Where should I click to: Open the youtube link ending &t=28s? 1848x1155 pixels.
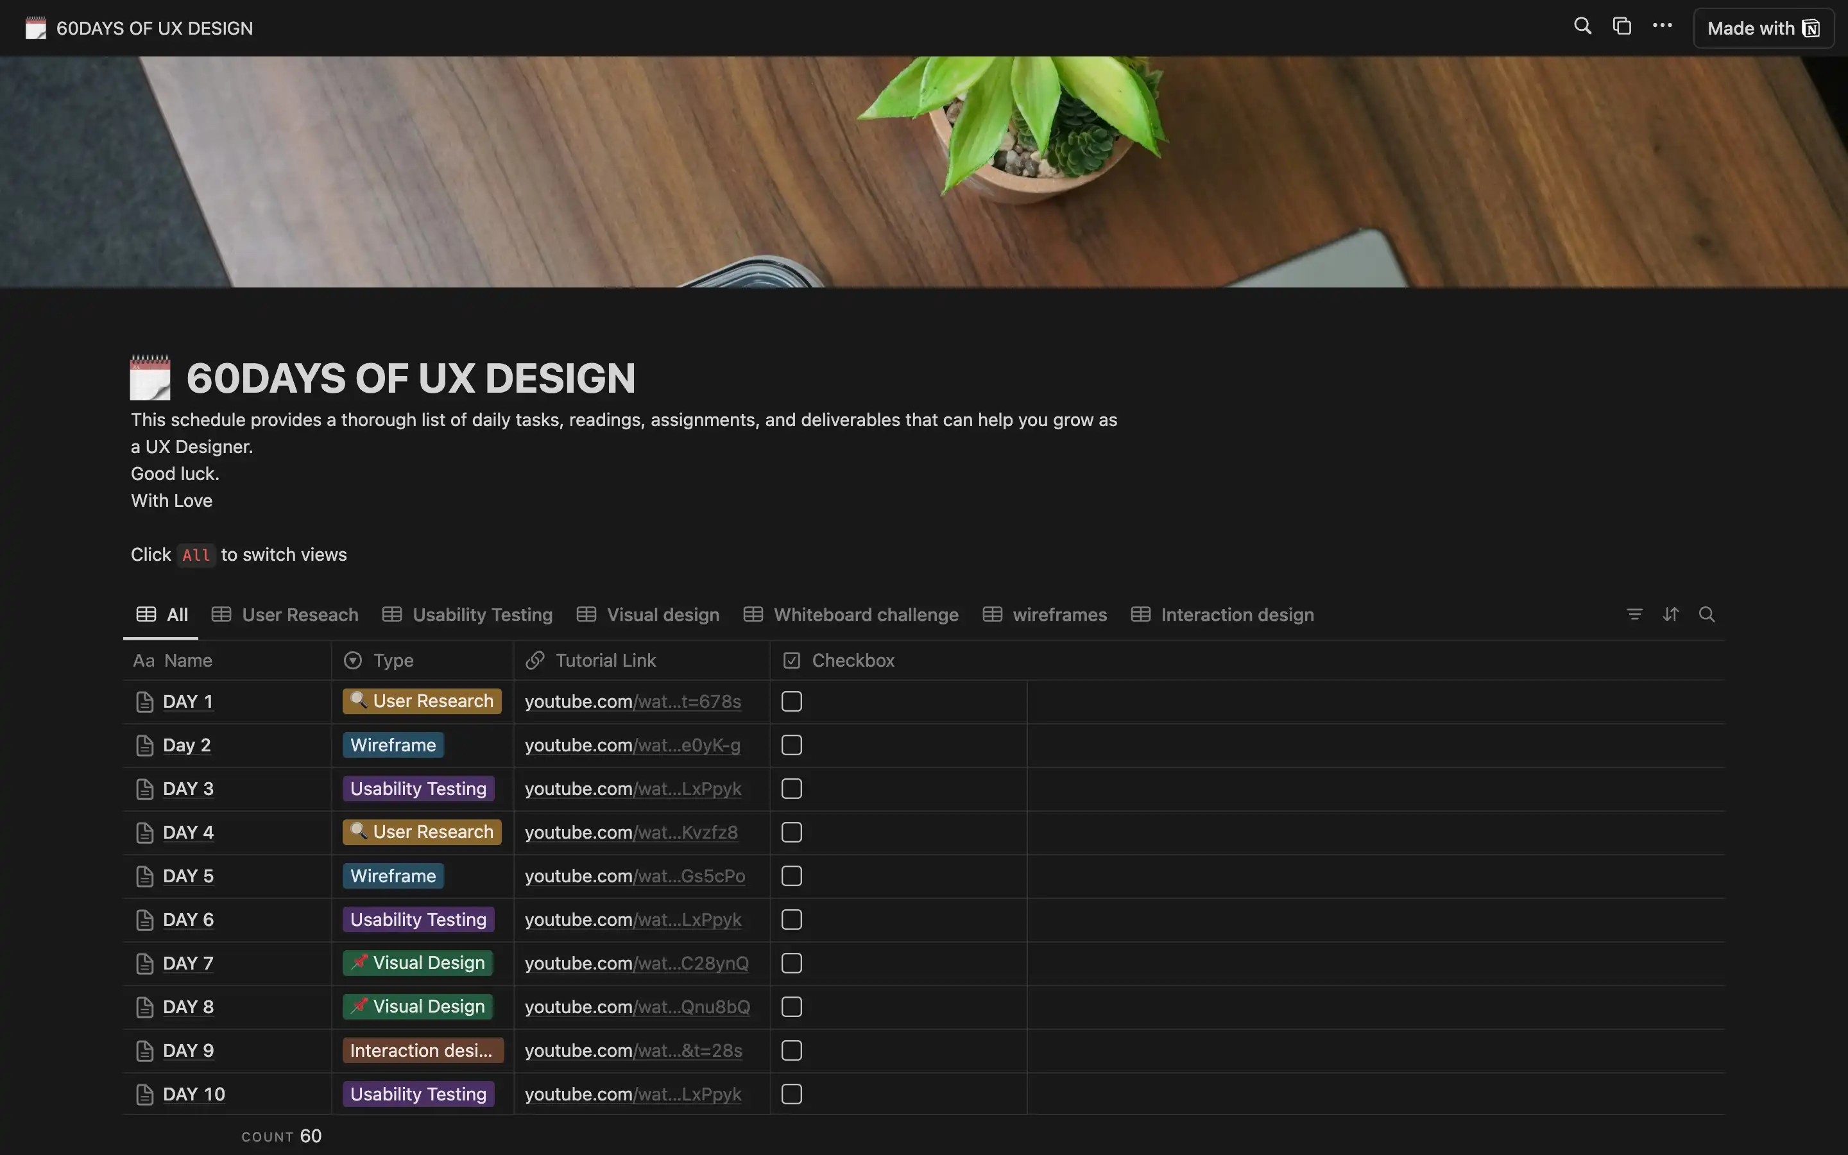coord(634,1050)
